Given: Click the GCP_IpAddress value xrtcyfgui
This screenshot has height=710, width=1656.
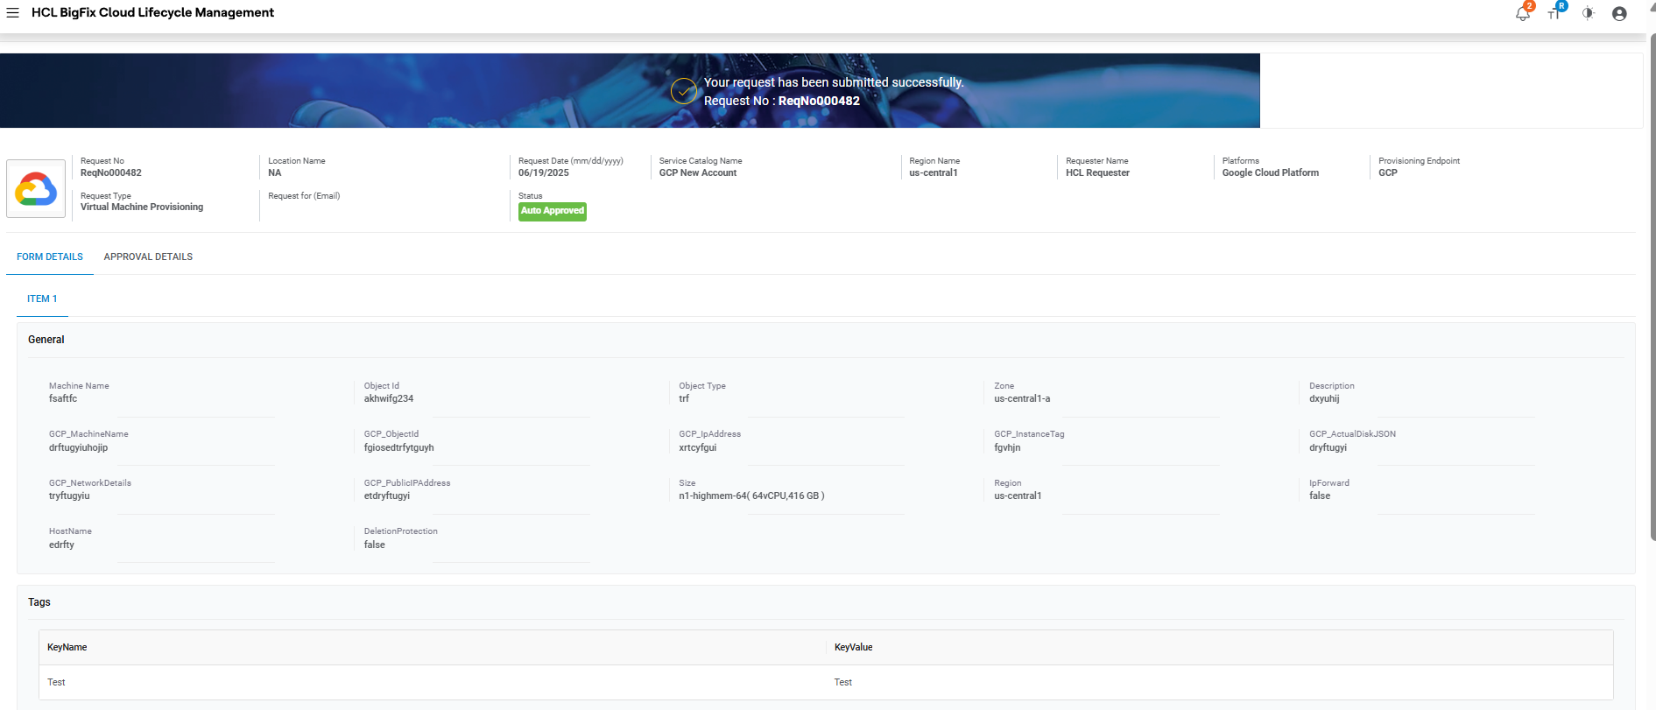Looking at the screenshot, I should click(x=698, y=448).
